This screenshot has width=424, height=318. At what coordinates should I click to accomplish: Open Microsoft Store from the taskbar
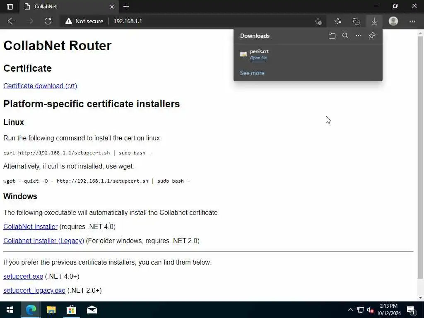click(x=71, y=310)
